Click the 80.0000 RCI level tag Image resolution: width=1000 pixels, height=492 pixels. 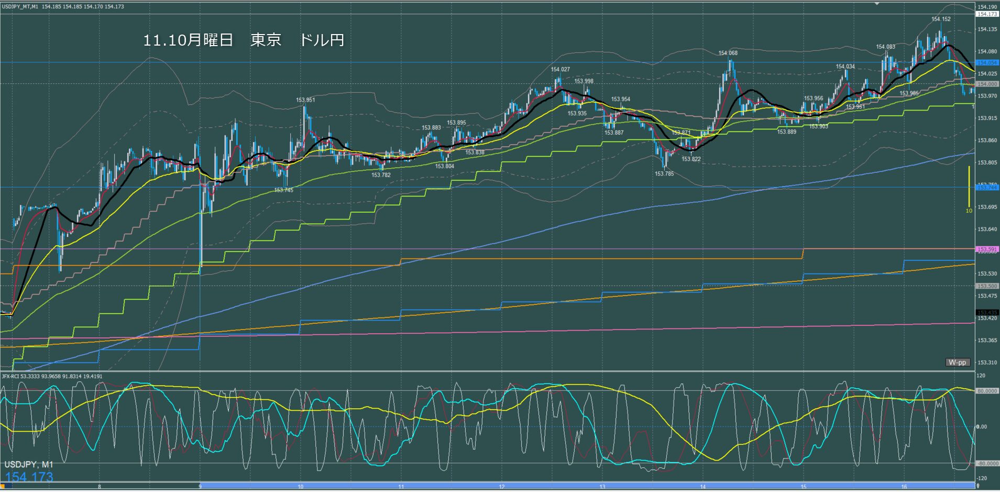point(987,391)
